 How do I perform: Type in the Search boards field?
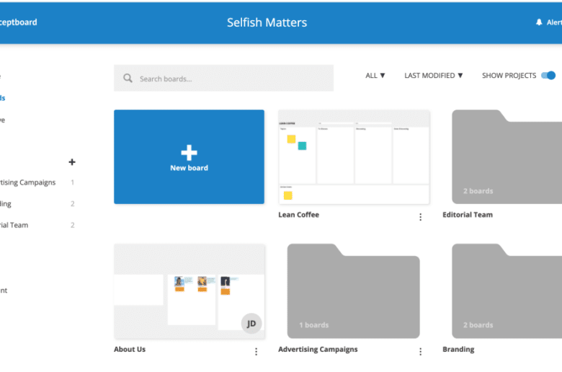[x=231, y=79]
